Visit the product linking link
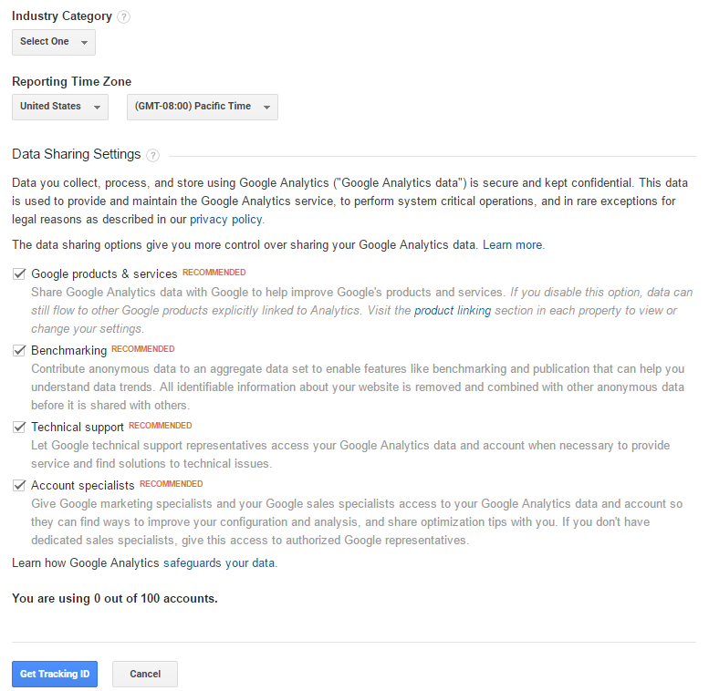This screenshot has height=691, width=709. coord(453,311)
